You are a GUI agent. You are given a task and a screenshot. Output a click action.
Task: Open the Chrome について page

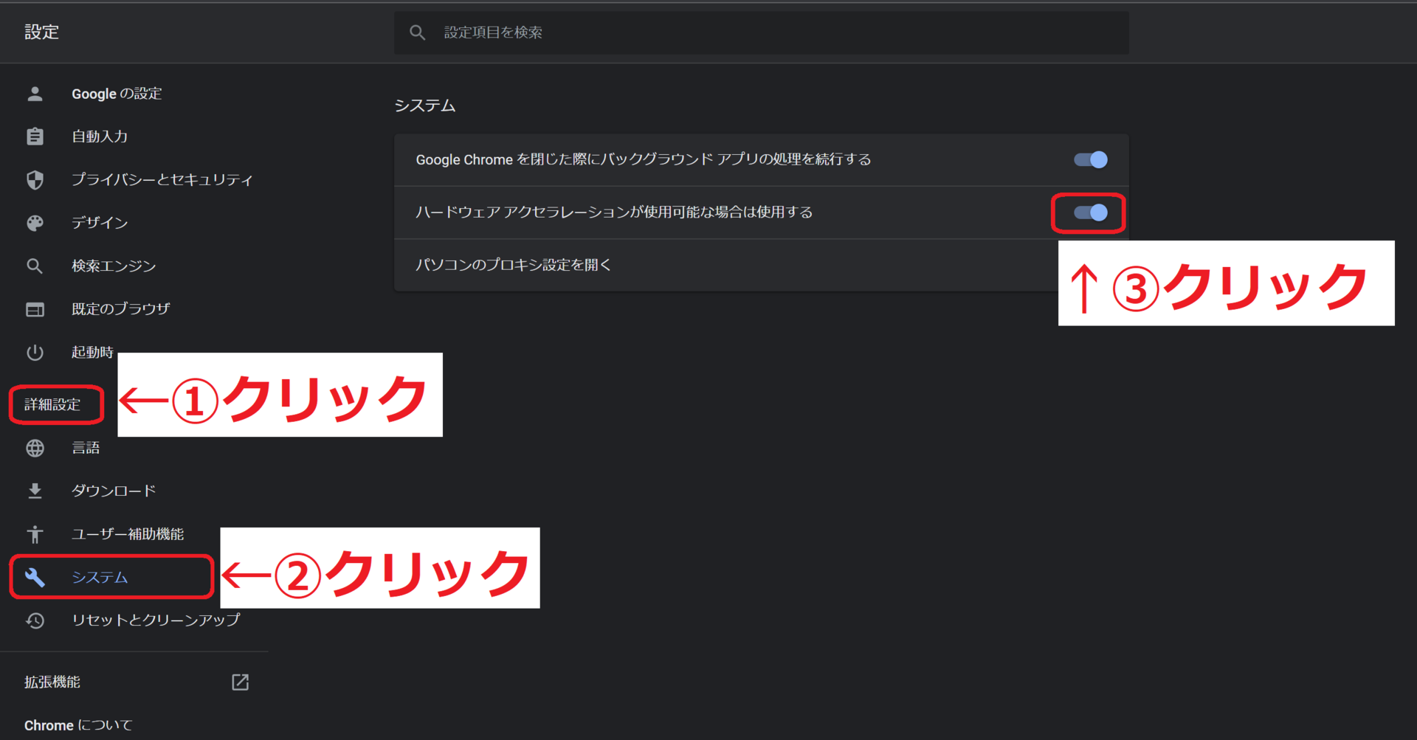pyautogui.click(x=78, y=725)
